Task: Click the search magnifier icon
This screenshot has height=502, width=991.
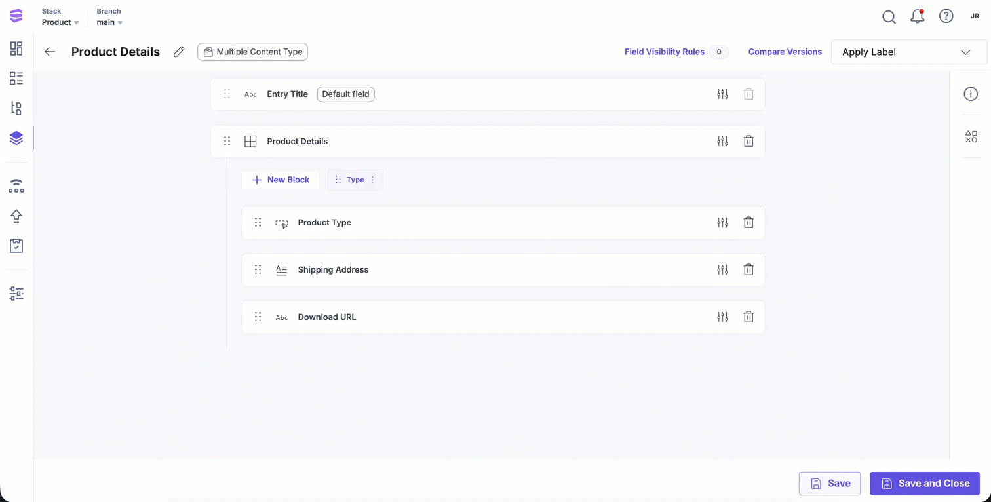Action: (889, 17)
